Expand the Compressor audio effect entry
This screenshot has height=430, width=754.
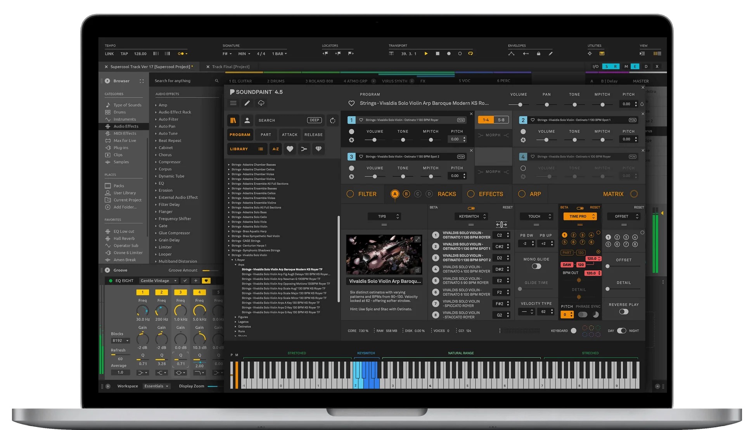pos(156,162)
